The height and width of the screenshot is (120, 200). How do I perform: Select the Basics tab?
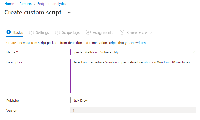(x=18, y=32)
